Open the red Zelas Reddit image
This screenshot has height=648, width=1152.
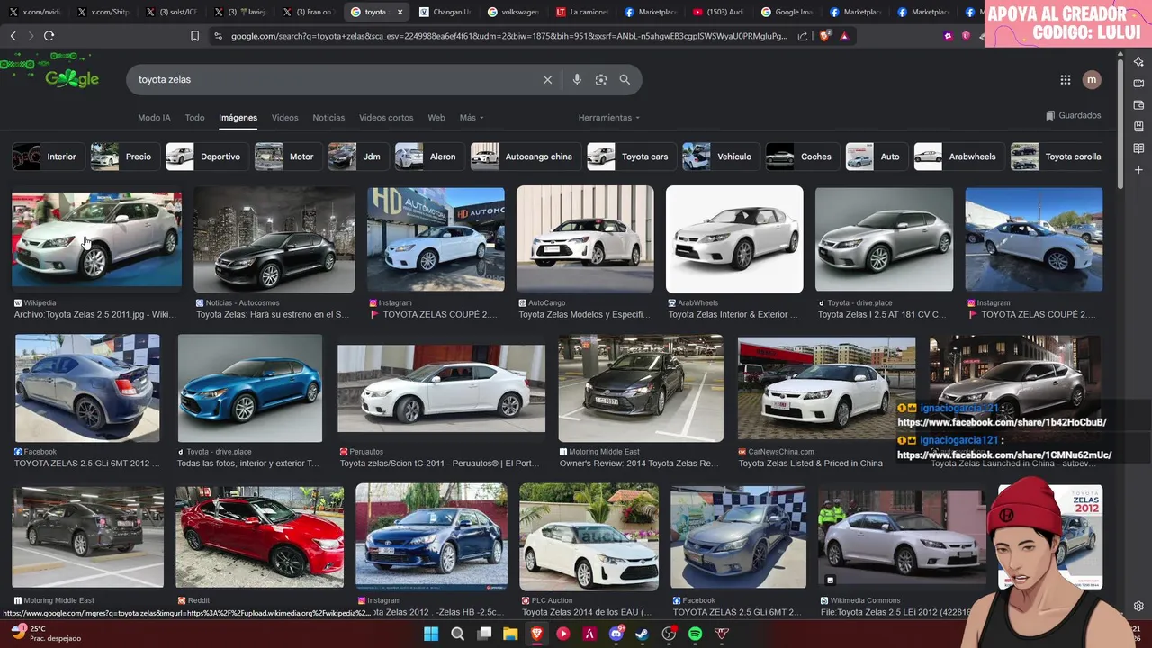click(260, 536)
